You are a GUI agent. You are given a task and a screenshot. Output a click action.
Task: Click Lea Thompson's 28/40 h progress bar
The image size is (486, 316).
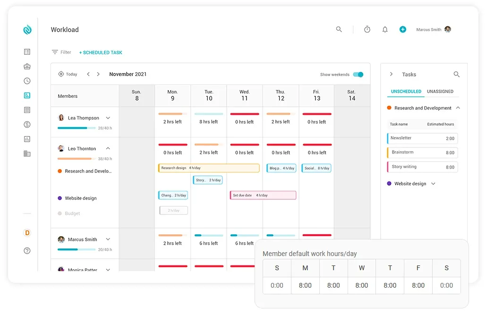pyautogui.click(x=77, y=128)
